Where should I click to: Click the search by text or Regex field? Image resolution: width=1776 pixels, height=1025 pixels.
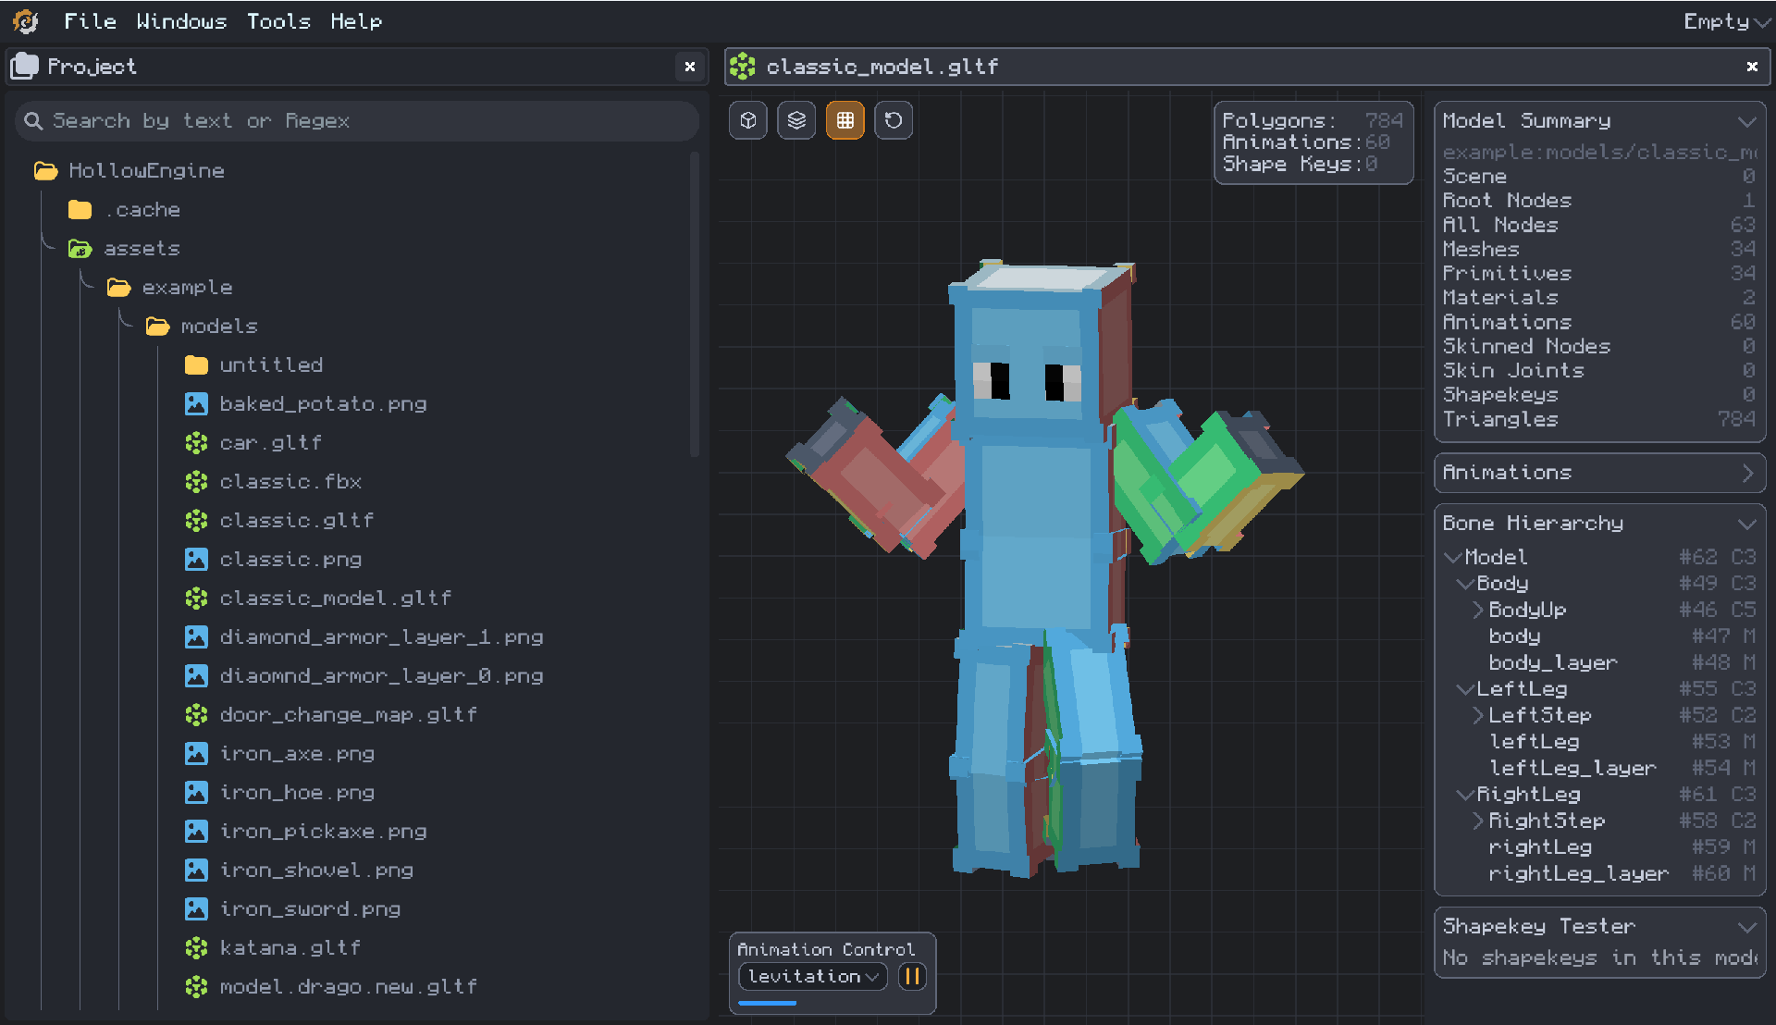357,121
